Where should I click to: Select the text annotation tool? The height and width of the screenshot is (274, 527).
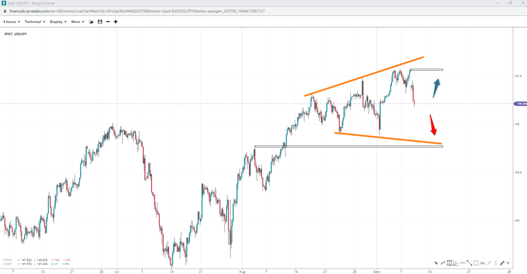tap(483, 263)
